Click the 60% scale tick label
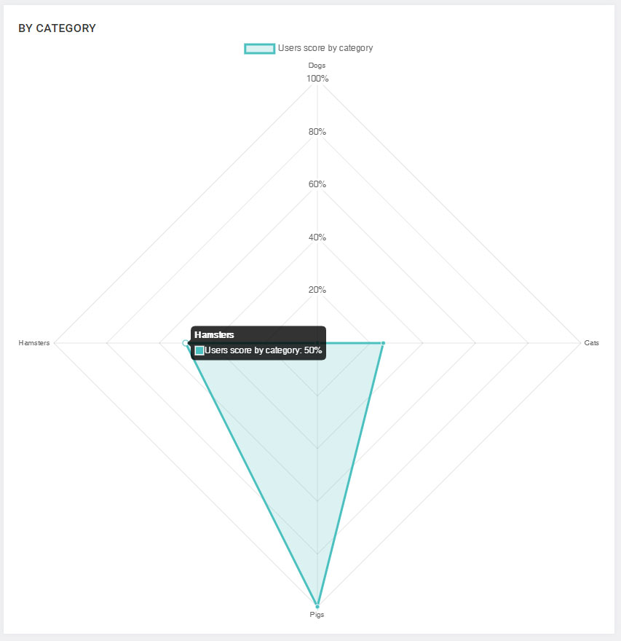This screenshot has height=641, width=621. [317, 184]
